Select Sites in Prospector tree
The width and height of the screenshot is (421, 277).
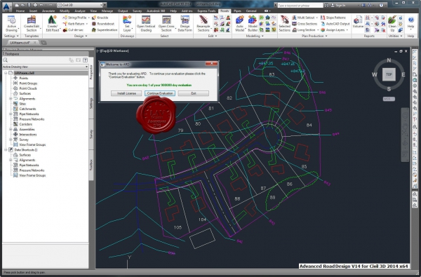click(22, 104)
